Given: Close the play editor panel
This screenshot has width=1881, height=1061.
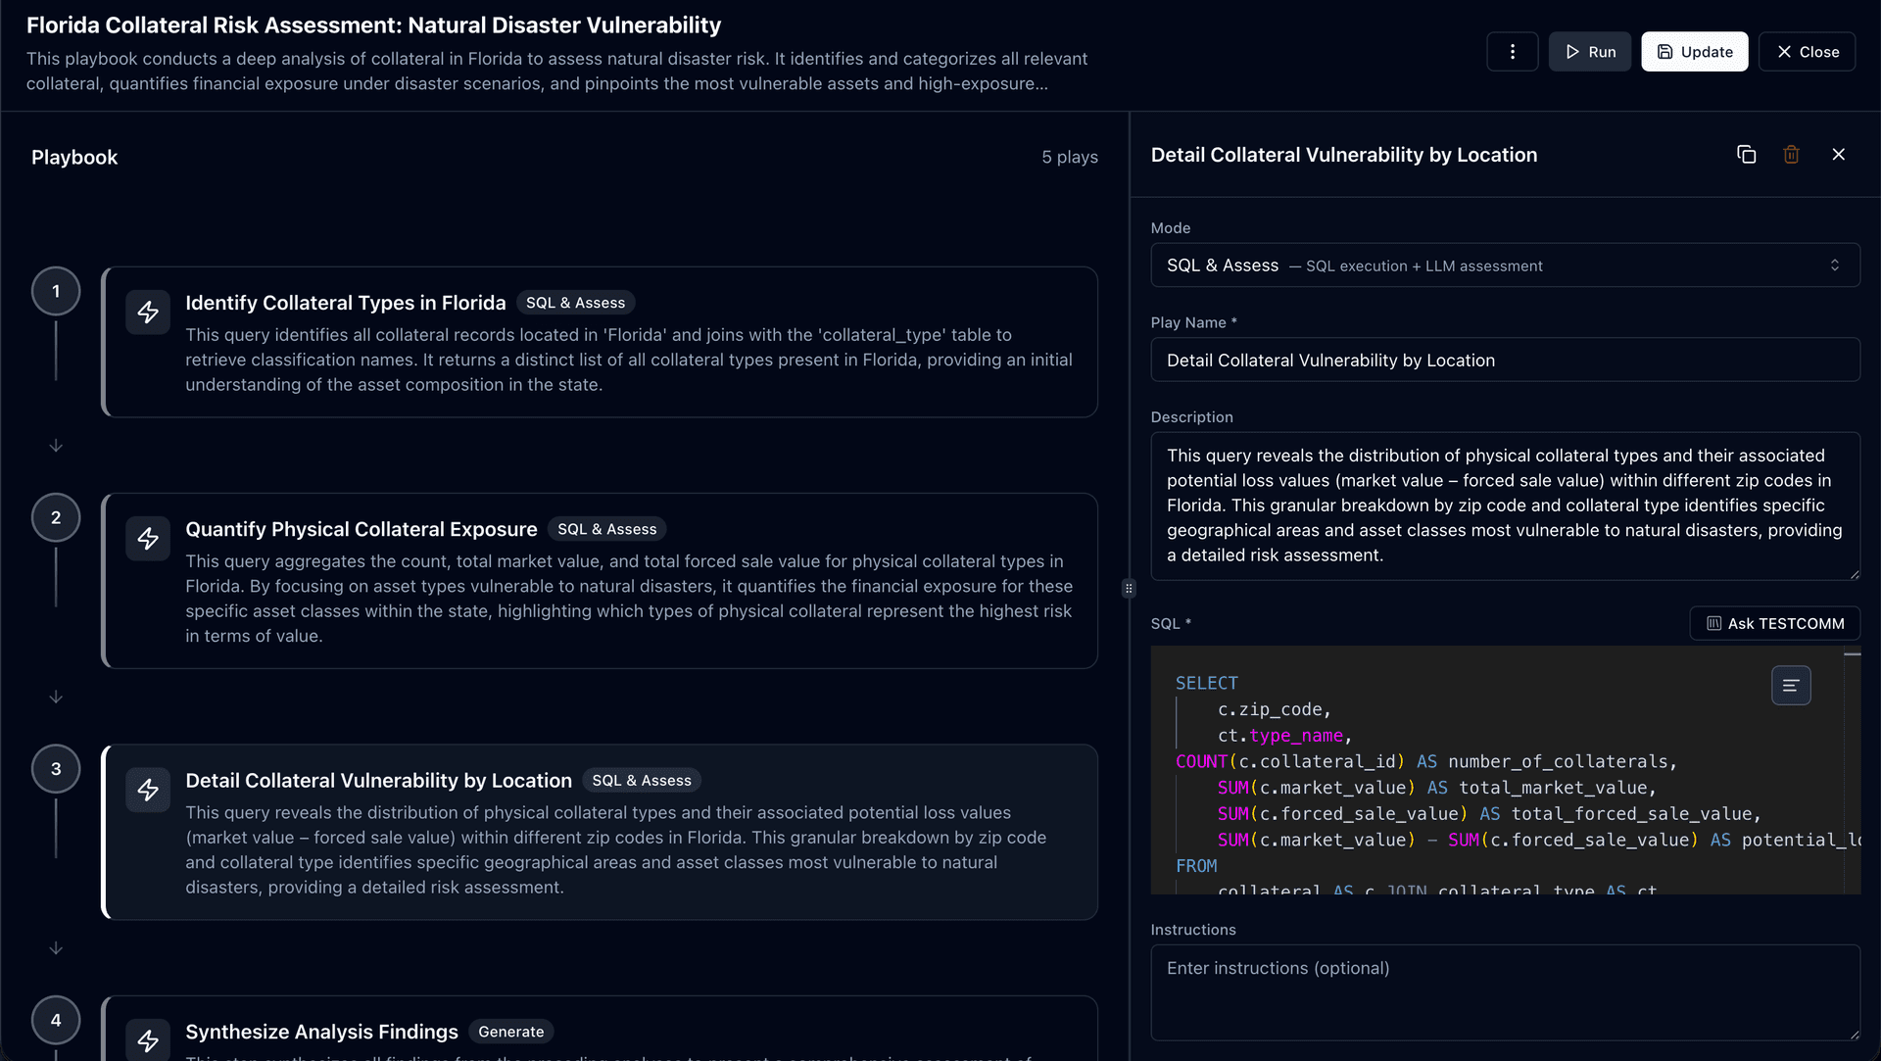Looking at the screenshot, I should point(1839,154).
